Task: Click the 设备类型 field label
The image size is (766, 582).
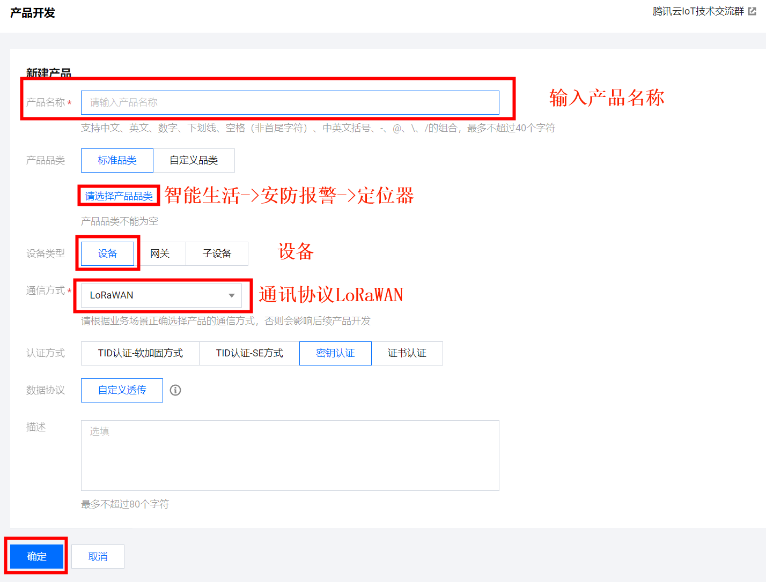Action: click(46, 253)
